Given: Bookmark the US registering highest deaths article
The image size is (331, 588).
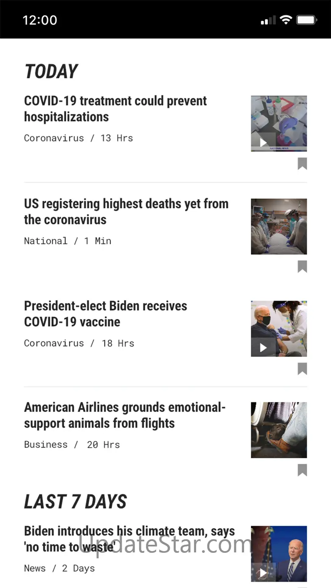Looking at the screenshot, I should pos(302,267).
